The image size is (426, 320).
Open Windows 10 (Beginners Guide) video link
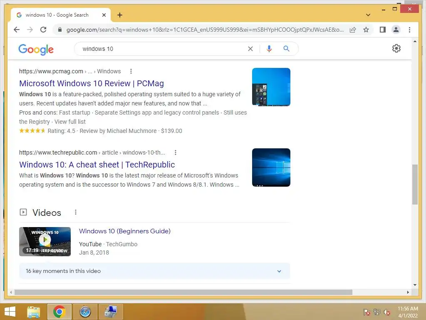(125, 231)
